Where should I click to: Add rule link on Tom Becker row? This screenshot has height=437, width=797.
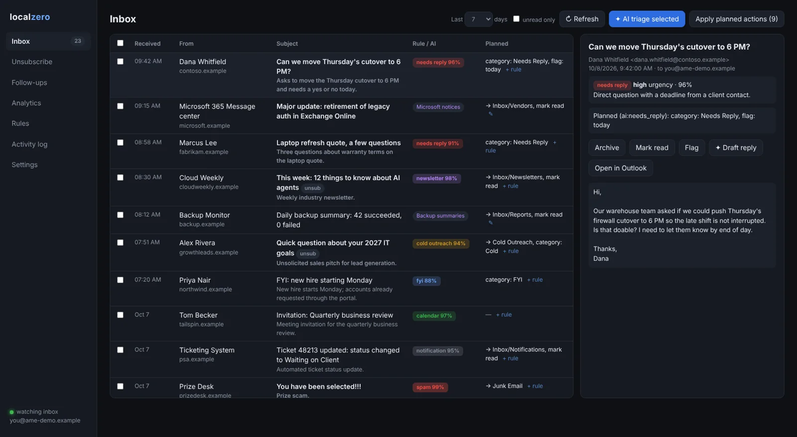504,315
